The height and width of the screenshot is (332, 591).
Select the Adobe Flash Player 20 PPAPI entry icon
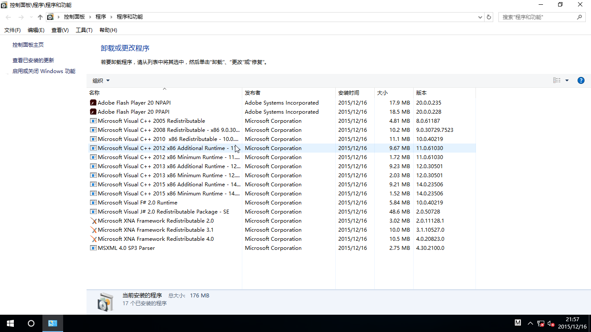tap(93, 112)
